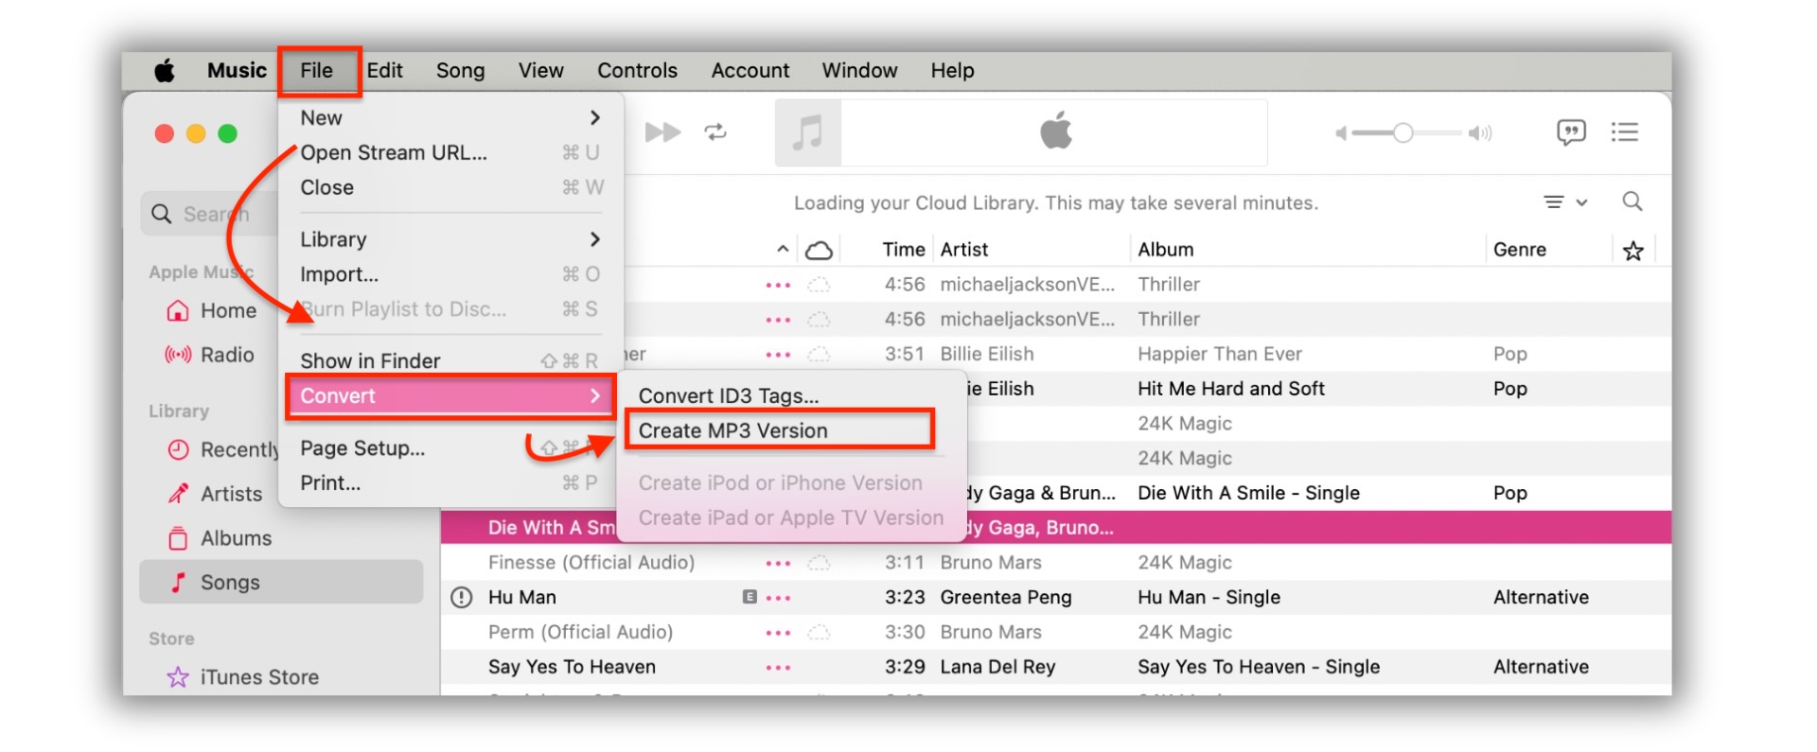Screen dimensions: 1817x752
Task: Select Say Yes To Heaven song title
Action: tap(572, 667)
